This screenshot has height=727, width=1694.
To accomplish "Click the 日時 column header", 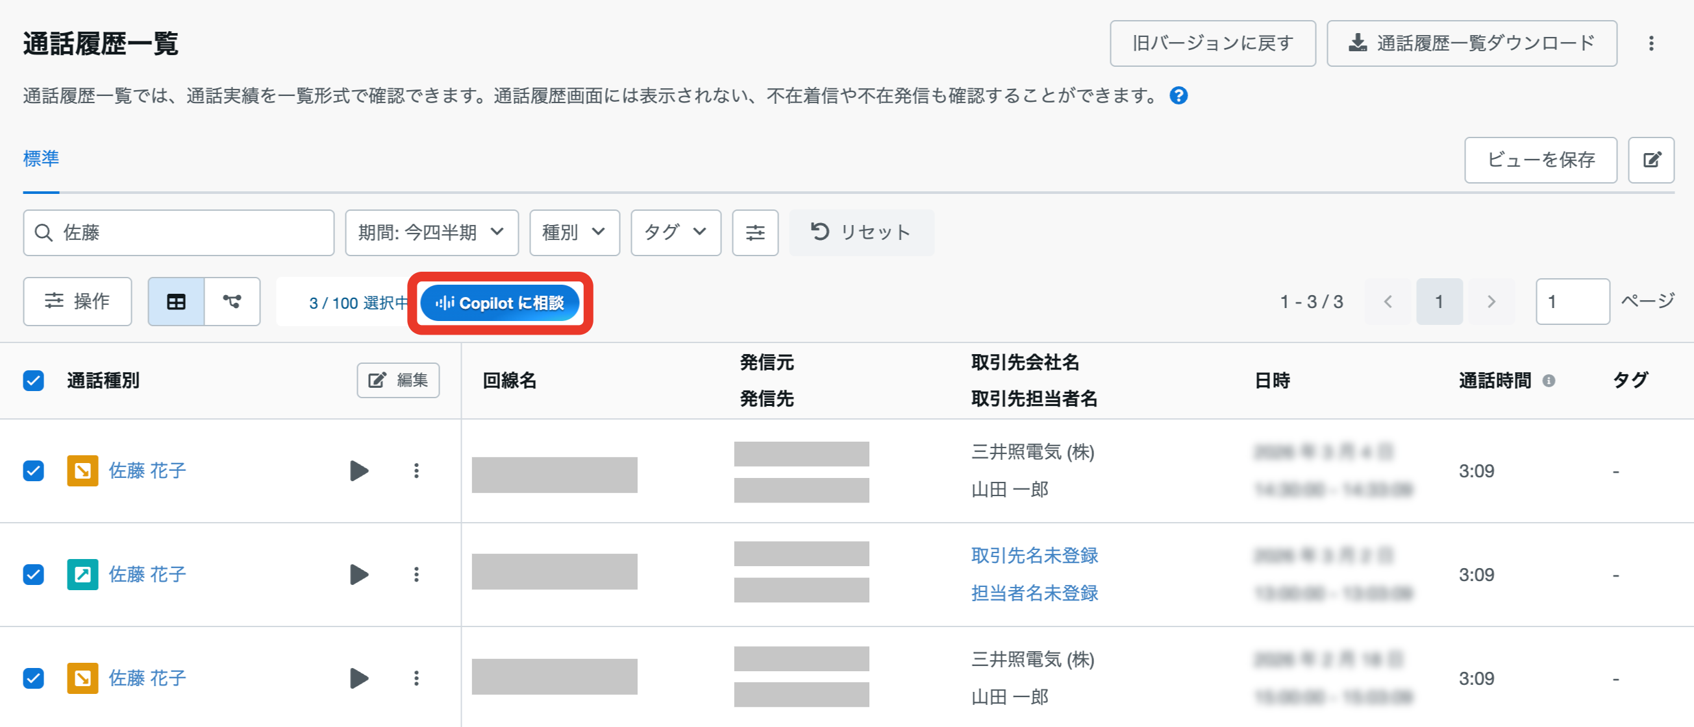I will pyautogui.click(x=1273, y=381).
